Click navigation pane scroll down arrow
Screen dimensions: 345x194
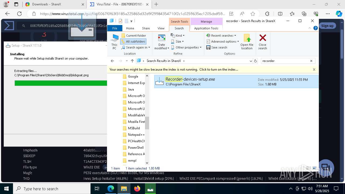(147, 163)
